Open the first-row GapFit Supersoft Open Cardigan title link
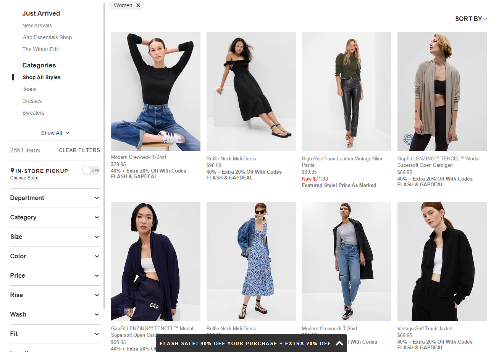Screen dimensions: 491x352 pos(438,162)
